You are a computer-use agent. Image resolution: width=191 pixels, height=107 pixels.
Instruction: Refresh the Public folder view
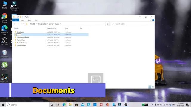107,24
